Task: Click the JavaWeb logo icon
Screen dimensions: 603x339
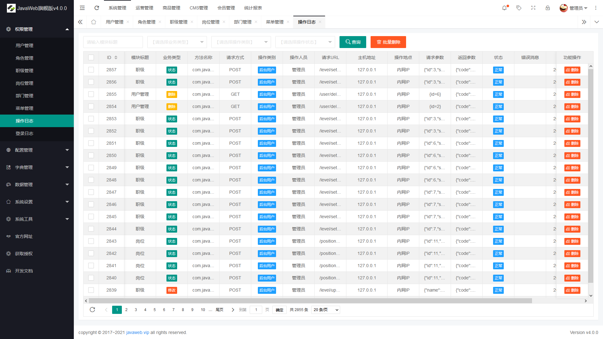Action: pyautogui.click(x=11, y=8)
